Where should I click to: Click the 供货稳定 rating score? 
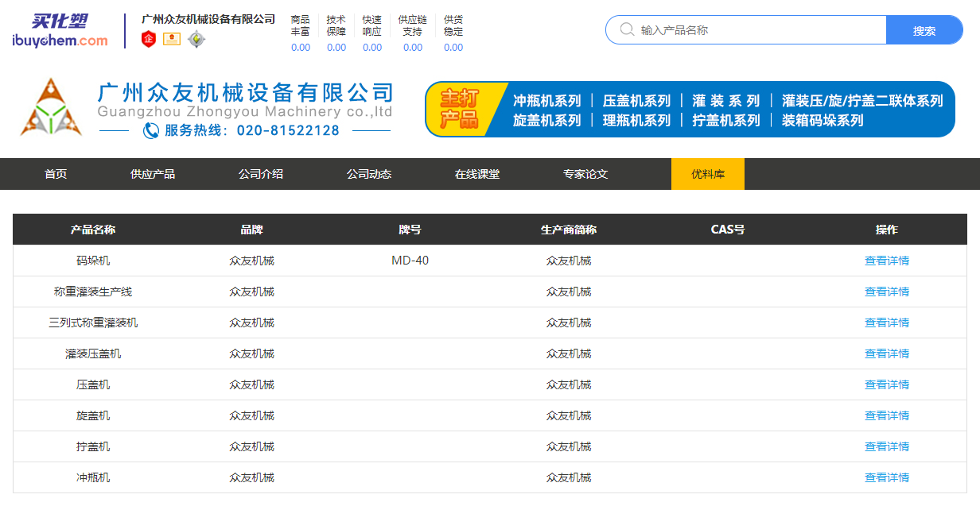click(x=453, y=48)
